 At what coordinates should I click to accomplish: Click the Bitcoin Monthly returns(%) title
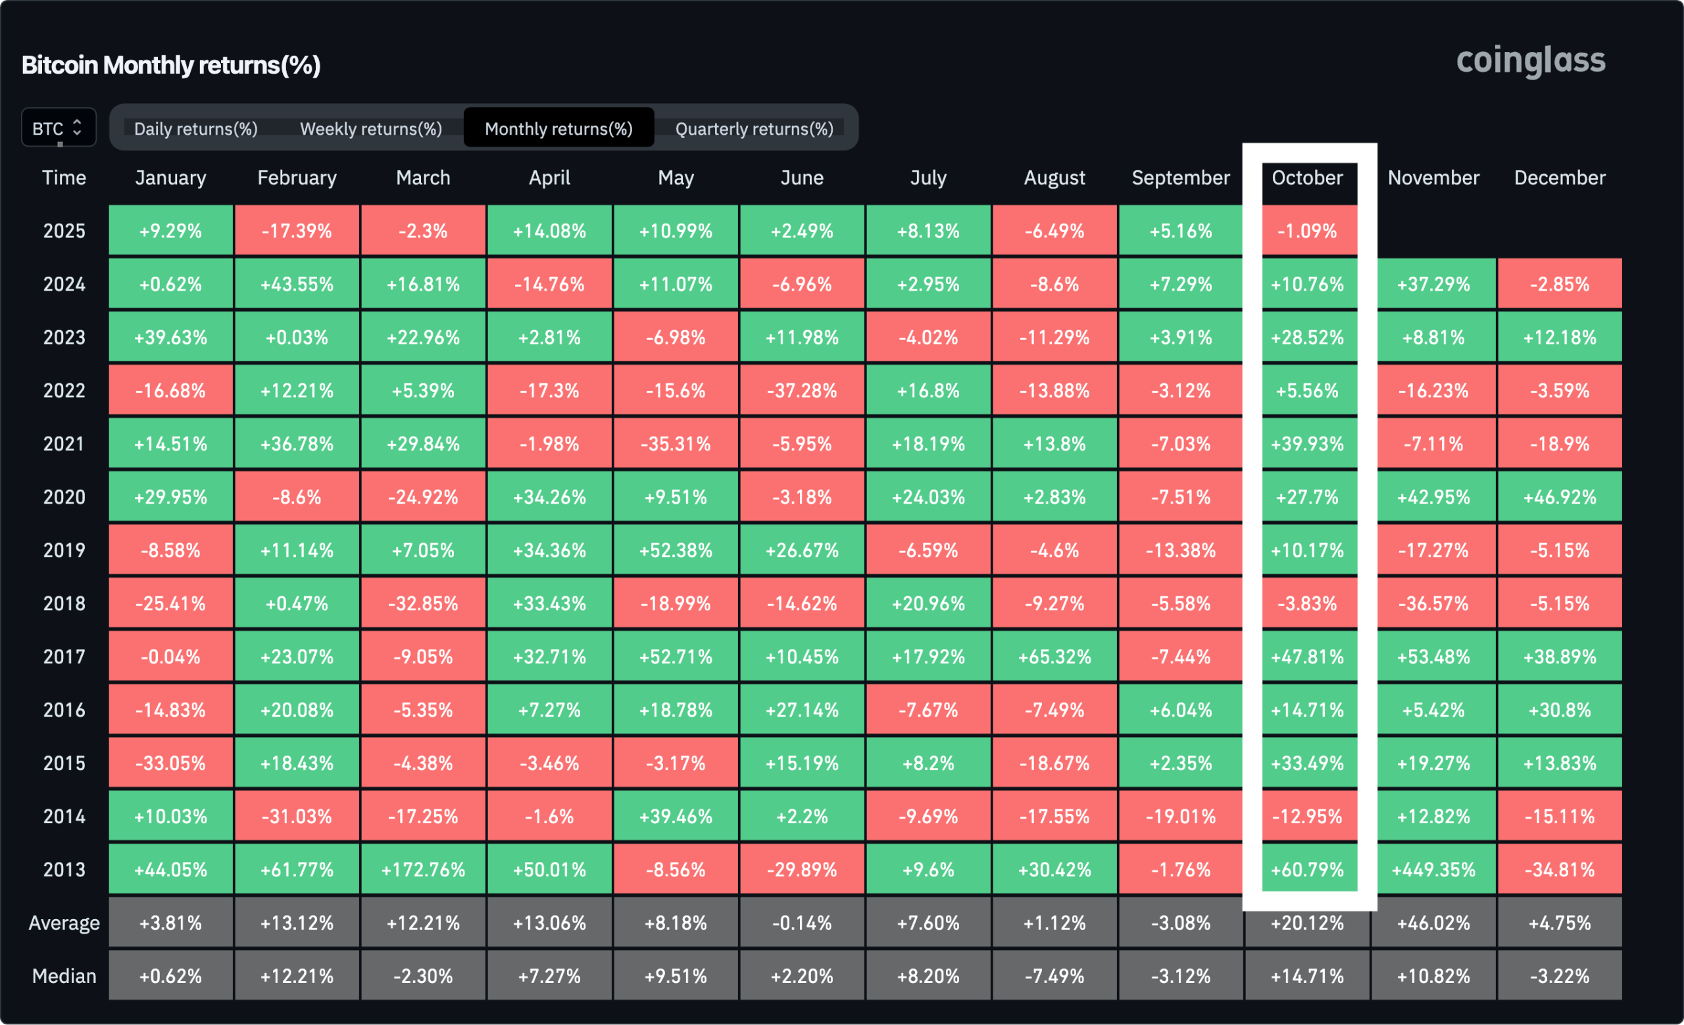[x=171, y=65]
